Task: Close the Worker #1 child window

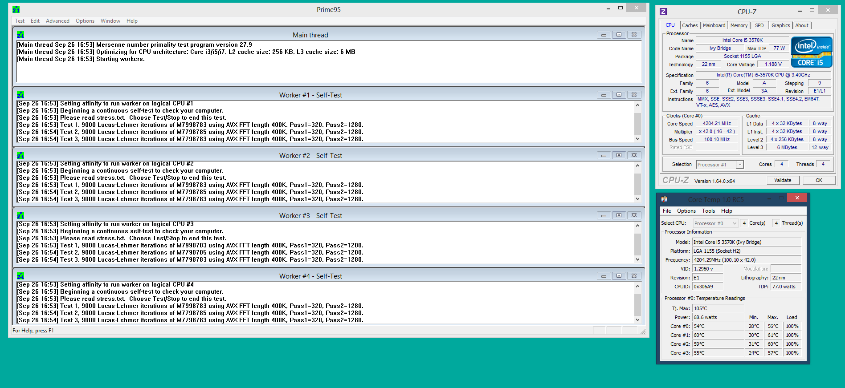Action: pos(634,95)
